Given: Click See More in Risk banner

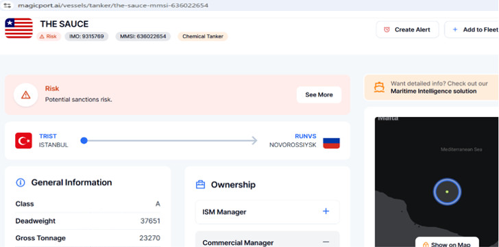Looking at the screenshot, I should click(319, 94).
